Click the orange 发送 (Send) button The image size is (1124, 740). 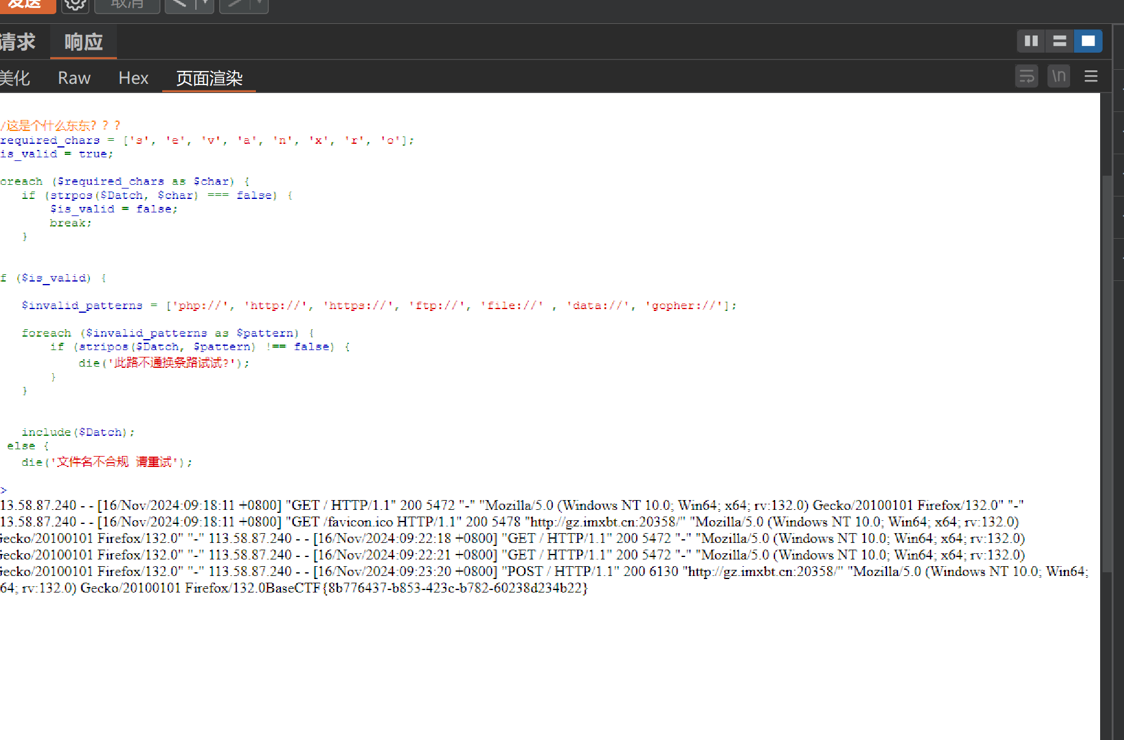tap(27, 5)
